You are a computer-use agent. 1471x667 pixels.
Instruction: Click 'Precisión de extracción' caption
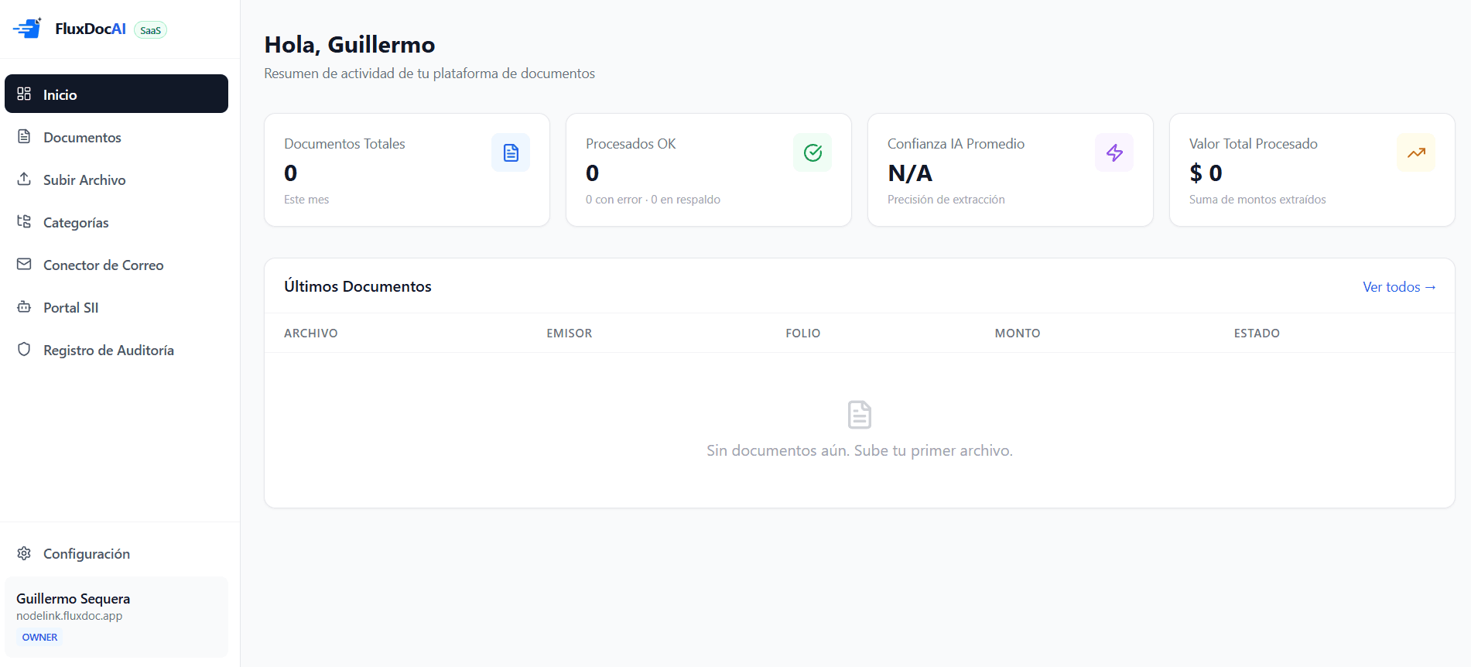[946, 200]
